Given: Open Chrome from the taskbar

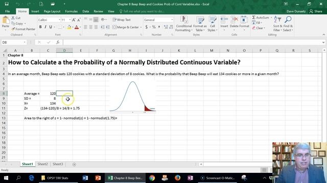Looking at the screenshot, I should click(152, 178).
